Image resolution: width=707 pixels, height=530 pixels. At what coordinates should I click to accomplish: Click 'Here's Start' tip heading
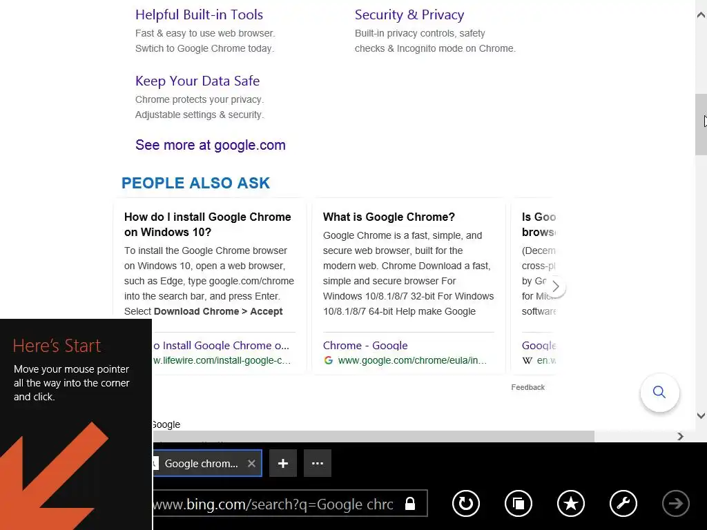57,346
